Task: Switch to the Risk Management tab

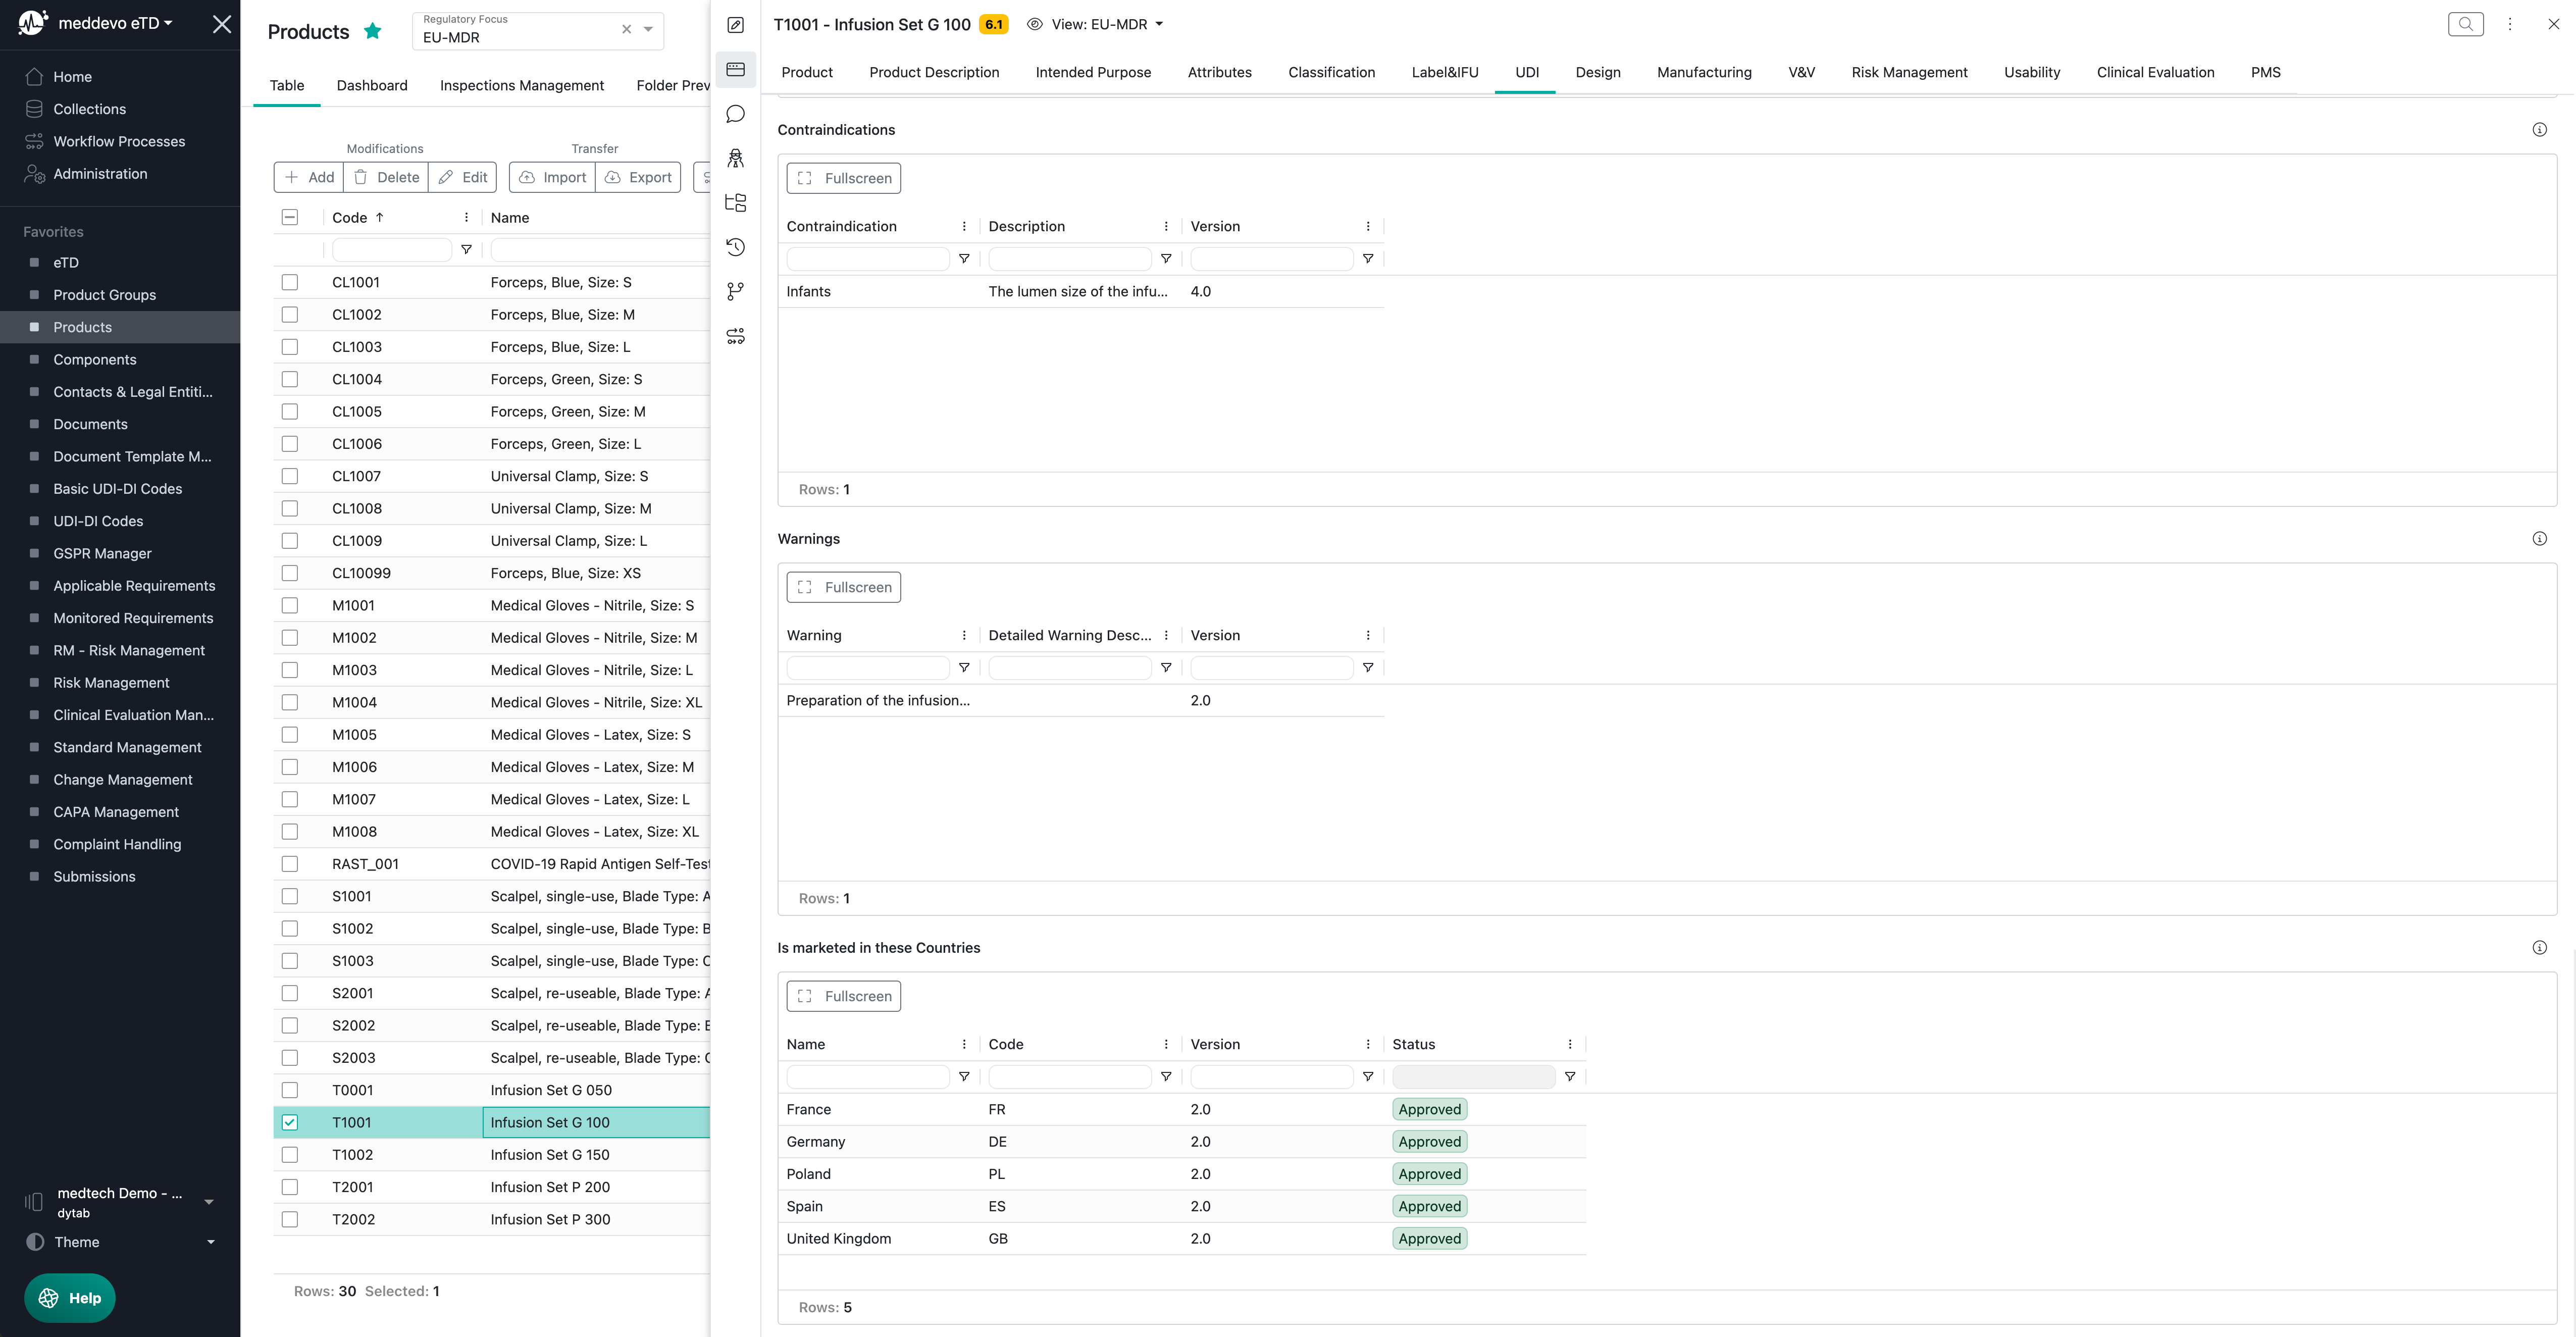Action: [x=1908, y=72]
